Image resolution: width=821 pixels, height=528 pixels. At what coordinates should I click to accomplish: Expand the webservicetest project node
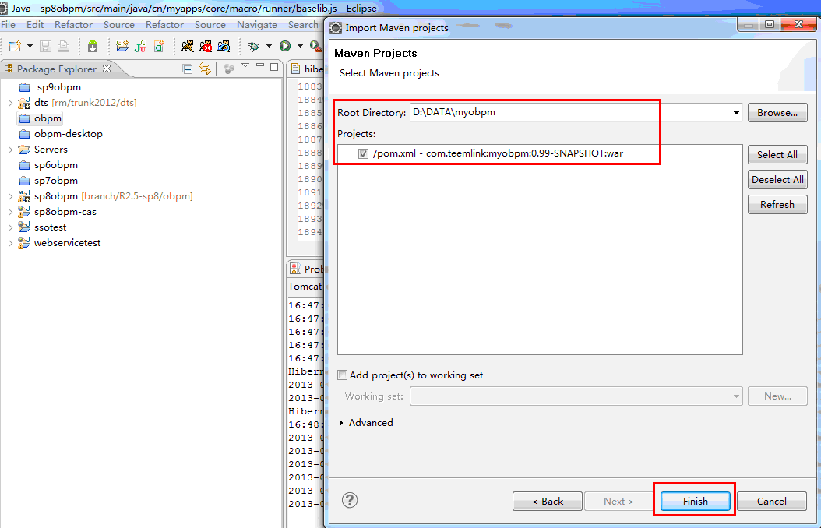pos(10,243)
